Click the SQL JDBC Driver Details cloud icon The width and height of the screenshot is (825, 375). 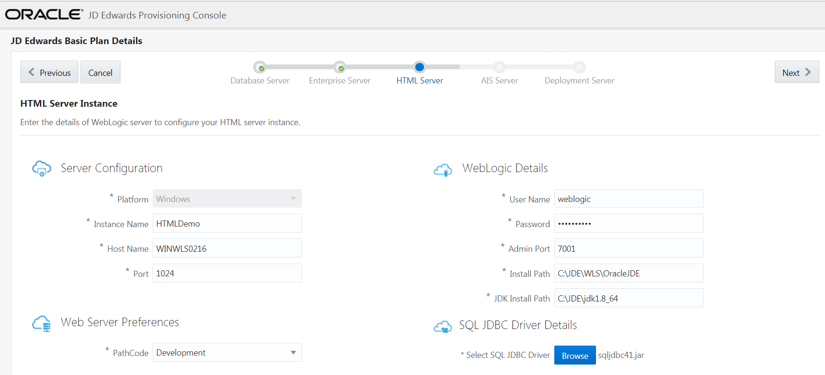pos(443,326)
